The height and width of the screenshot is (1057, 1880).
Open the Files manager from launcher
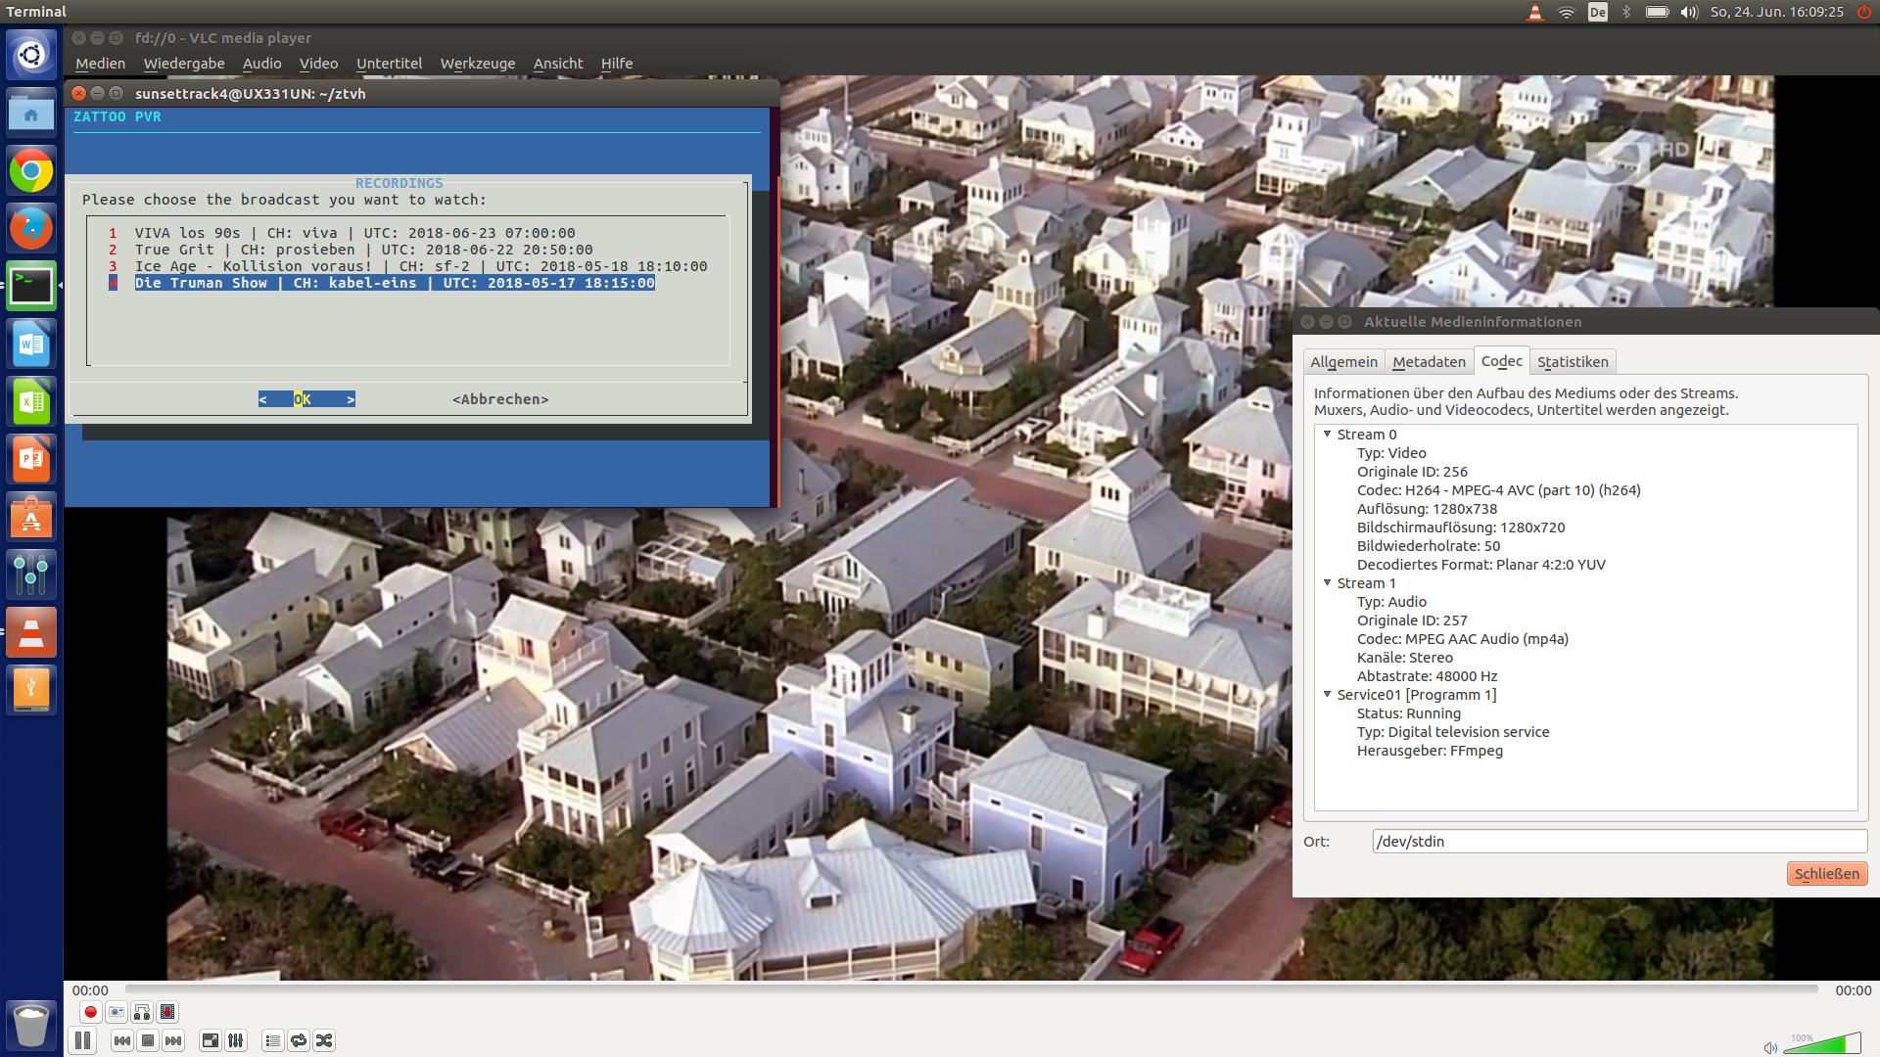(31, 113)
